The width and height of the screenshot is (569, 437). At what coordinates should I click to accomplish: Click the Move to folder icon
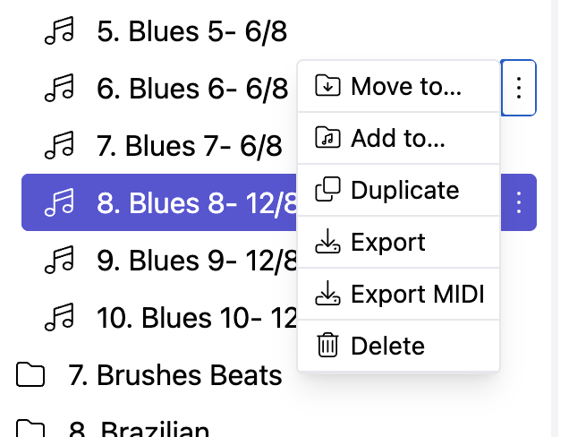pyautogui.click(x=328, y=87)
